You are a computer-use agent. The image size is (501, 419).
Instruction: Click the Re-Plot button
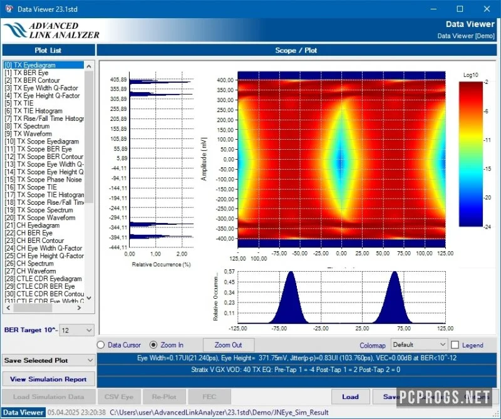(x=164, y=396)
